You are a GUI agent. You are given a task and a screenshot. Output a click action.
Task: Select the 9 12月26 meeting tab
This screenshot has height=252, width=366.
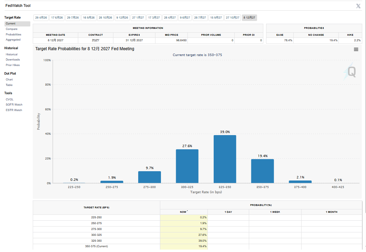122,18
